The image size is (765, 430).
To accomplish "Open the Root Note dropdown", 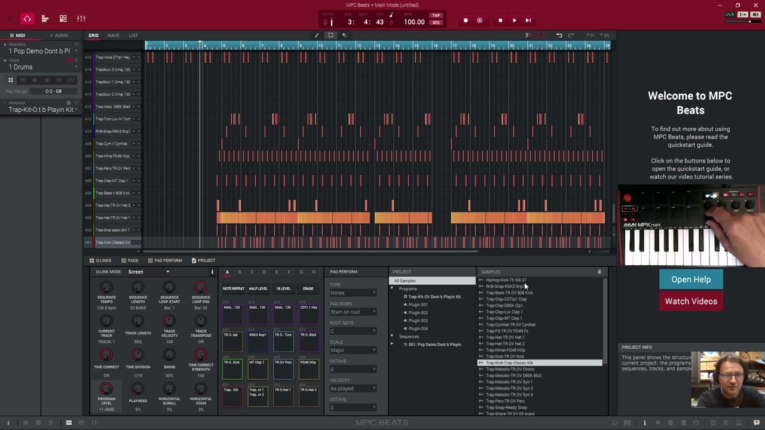I will pyautogui.click(x=353, y=331).
